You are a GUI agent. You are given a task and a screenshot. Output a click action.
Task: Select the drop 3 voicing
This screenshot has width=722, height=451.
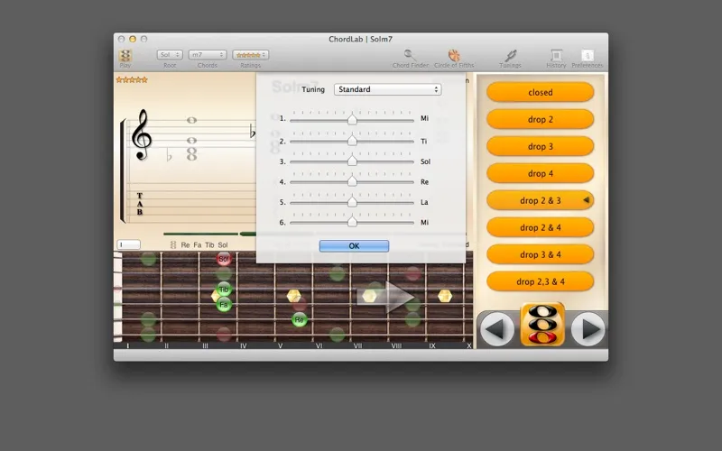pos(540,147)
